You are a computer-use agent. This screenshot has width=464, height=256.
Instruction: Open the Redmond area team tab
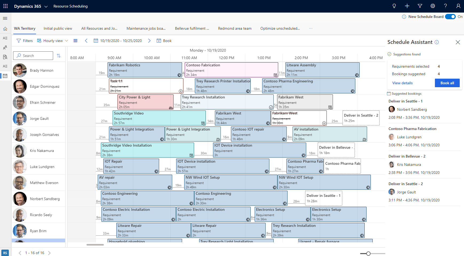point(235,28)
